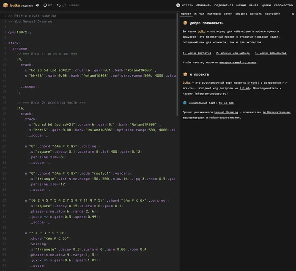This screenshot has width=296, height=271.
Task: Open the уроки page
Action: [x=266, y=5]
